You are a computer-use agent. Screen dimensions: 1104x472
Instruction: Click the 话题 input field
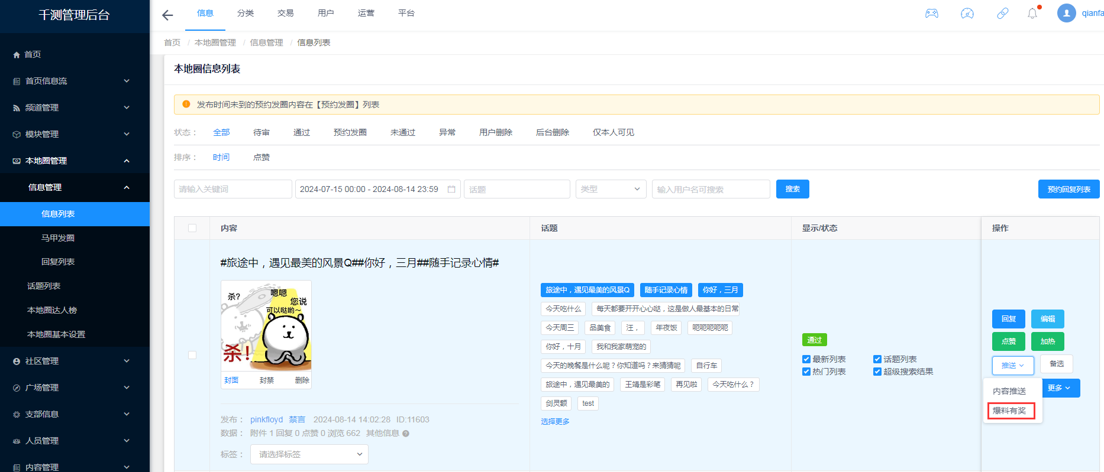pyautogui.click(x=517, y=189)
